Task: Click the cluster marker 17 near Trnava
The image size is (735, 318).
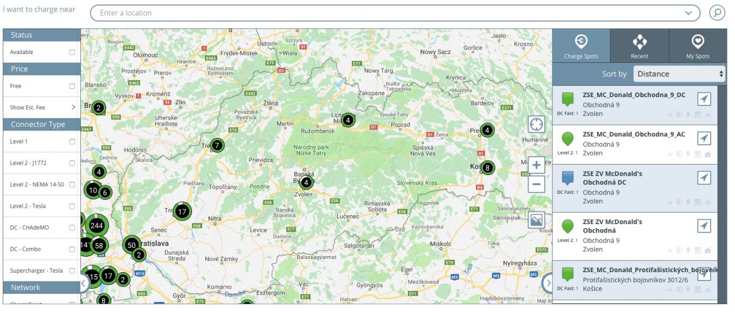Action: 182,211
